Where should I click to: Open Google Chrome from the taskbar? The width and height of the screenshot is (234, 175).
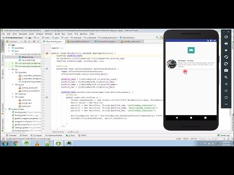[16, 143]
